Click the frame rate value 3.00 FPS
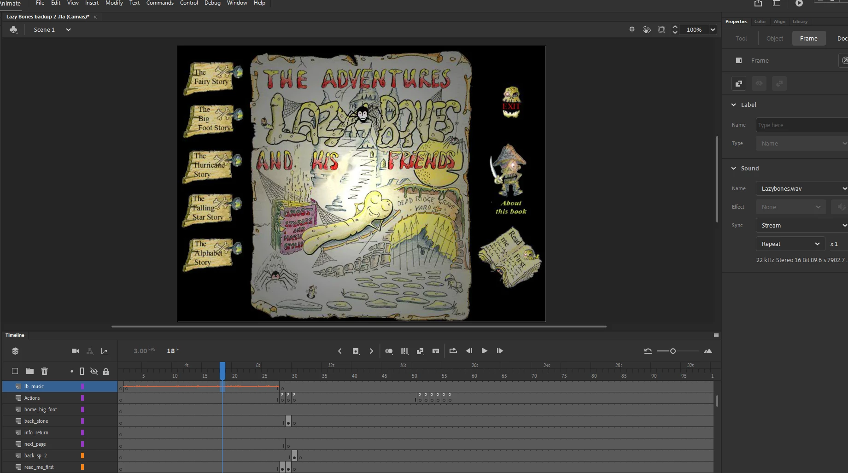Screen dimensions: 848x473 [x=144, y=351]
